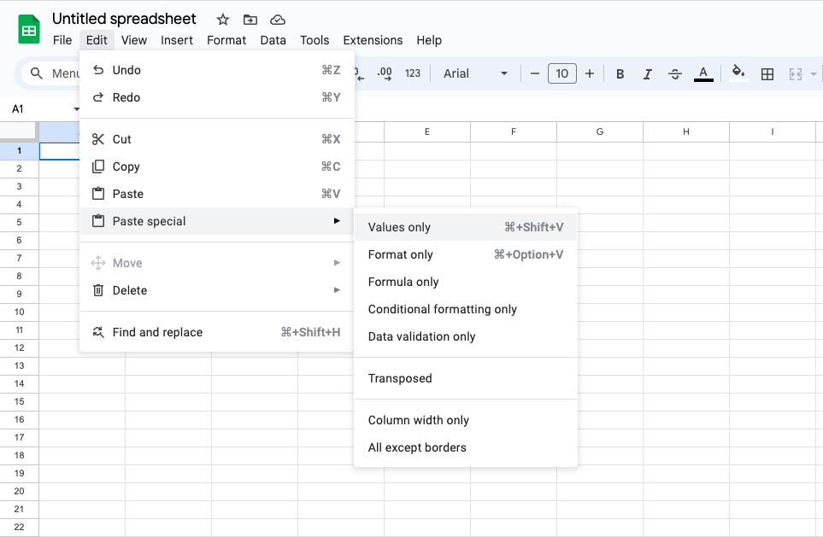Image resolution: width=823 pixels, height=537 pixels.
Task: Select Cut in the Edit menu
Action: coord(217,139)
